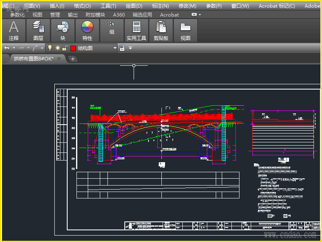Toggle the layer lock padlock icon
Viewport: 322px width, 242px height.
65,48
